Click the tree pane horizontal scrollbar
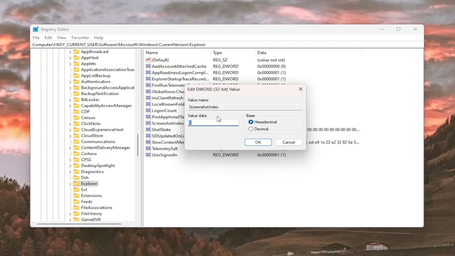Viewport: 455px width, 256px height. [x=79, y=224]
